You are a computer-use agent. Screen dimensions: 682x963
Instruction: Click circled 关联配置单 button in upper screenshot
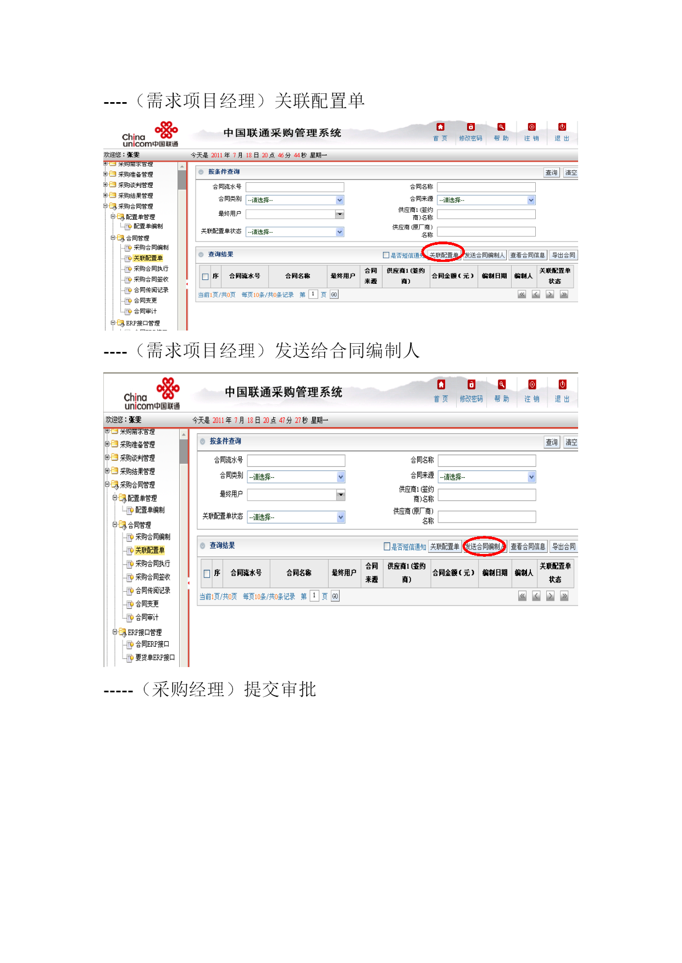pyautogui.click(x=443, y=255)
